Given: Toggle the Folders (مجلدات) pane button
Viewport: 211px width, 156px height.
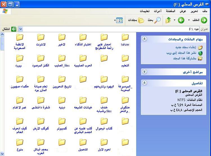Looking at the screenshot, I should (141, 20).
